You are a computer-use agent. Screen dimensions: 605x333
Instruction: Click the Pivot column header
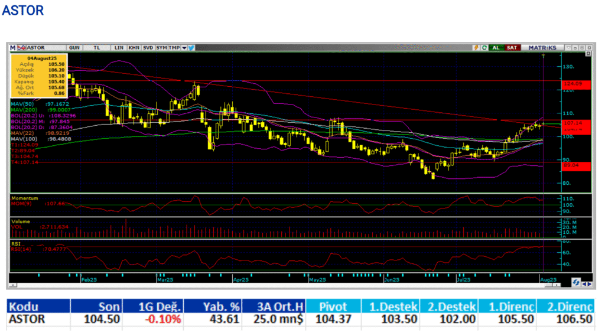pos(333,307)
